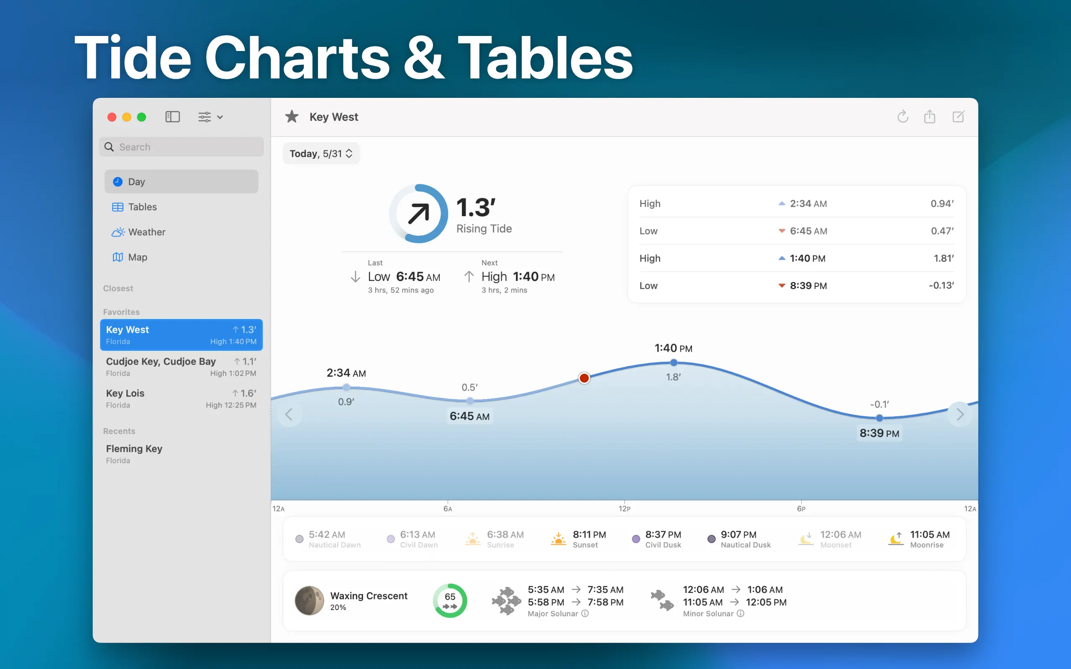Image resolution: width=1071 pixels, height=669 pixels.
Task: Open the Map view
Action: [x=137, y=258]
